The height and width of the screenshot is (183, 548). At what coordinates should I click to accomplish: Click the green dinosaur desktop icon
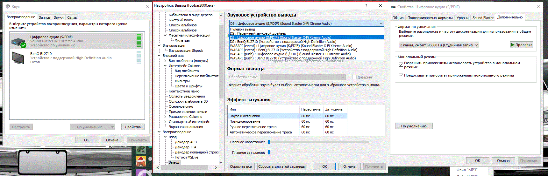(141, 150)
